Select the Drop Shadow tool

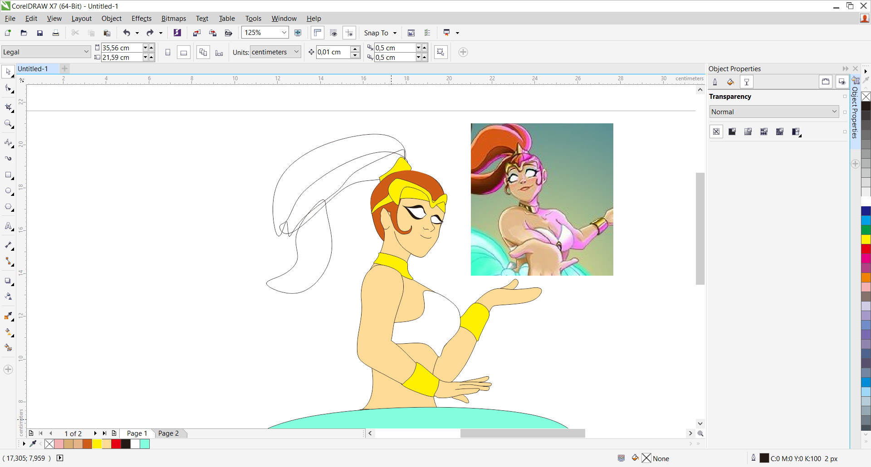pyautogui.click(x=8, y=281)
